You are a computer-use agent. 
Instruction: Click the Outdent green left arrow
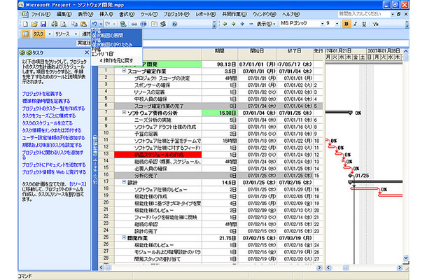225,24
